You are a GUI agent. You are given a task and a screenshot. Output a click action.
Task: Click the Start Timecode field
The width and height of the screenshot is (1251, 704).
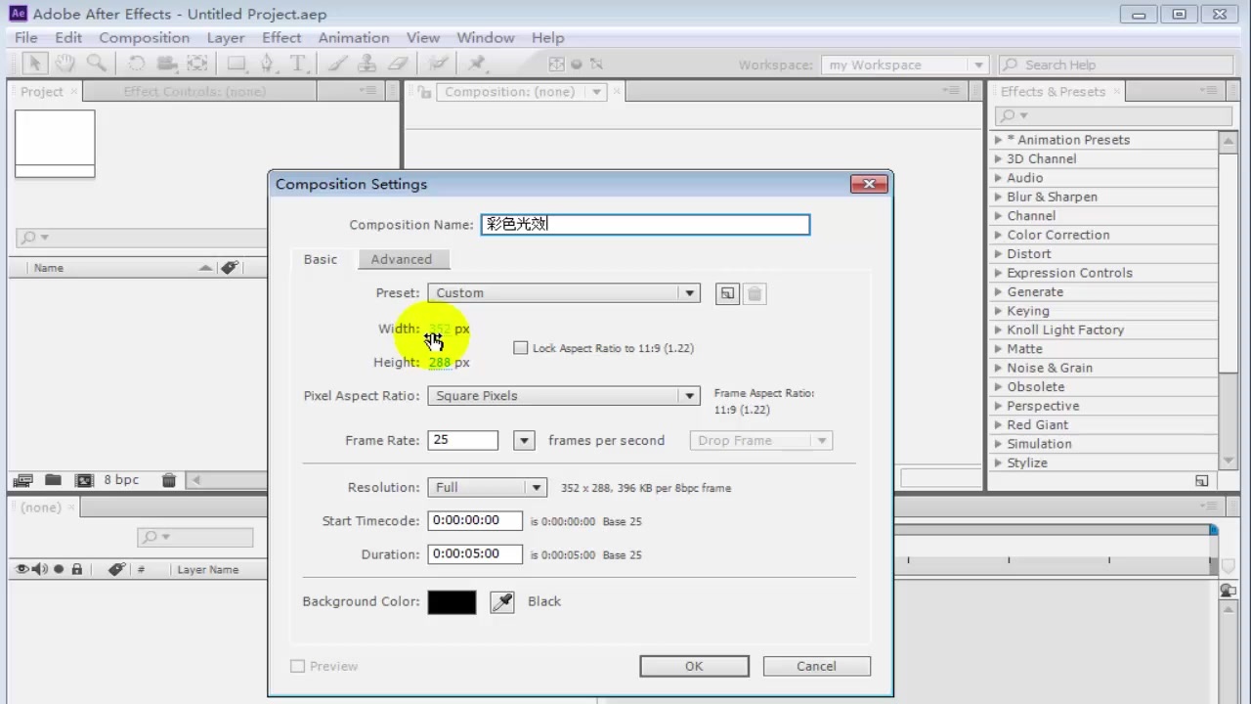click(475, 521)
